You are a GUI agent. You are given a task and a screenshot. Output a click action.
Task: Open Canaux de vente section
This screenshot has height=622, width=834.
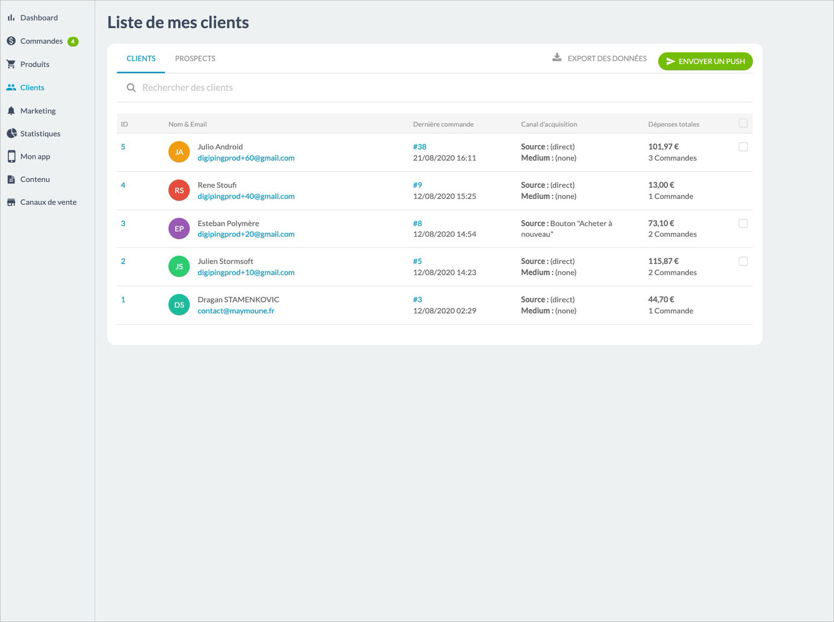coord(48,202)
